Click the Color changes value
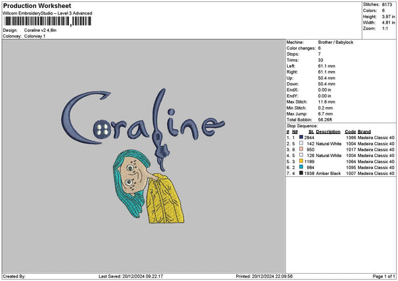This screenshot has height=281, width=398. [319, 48]
